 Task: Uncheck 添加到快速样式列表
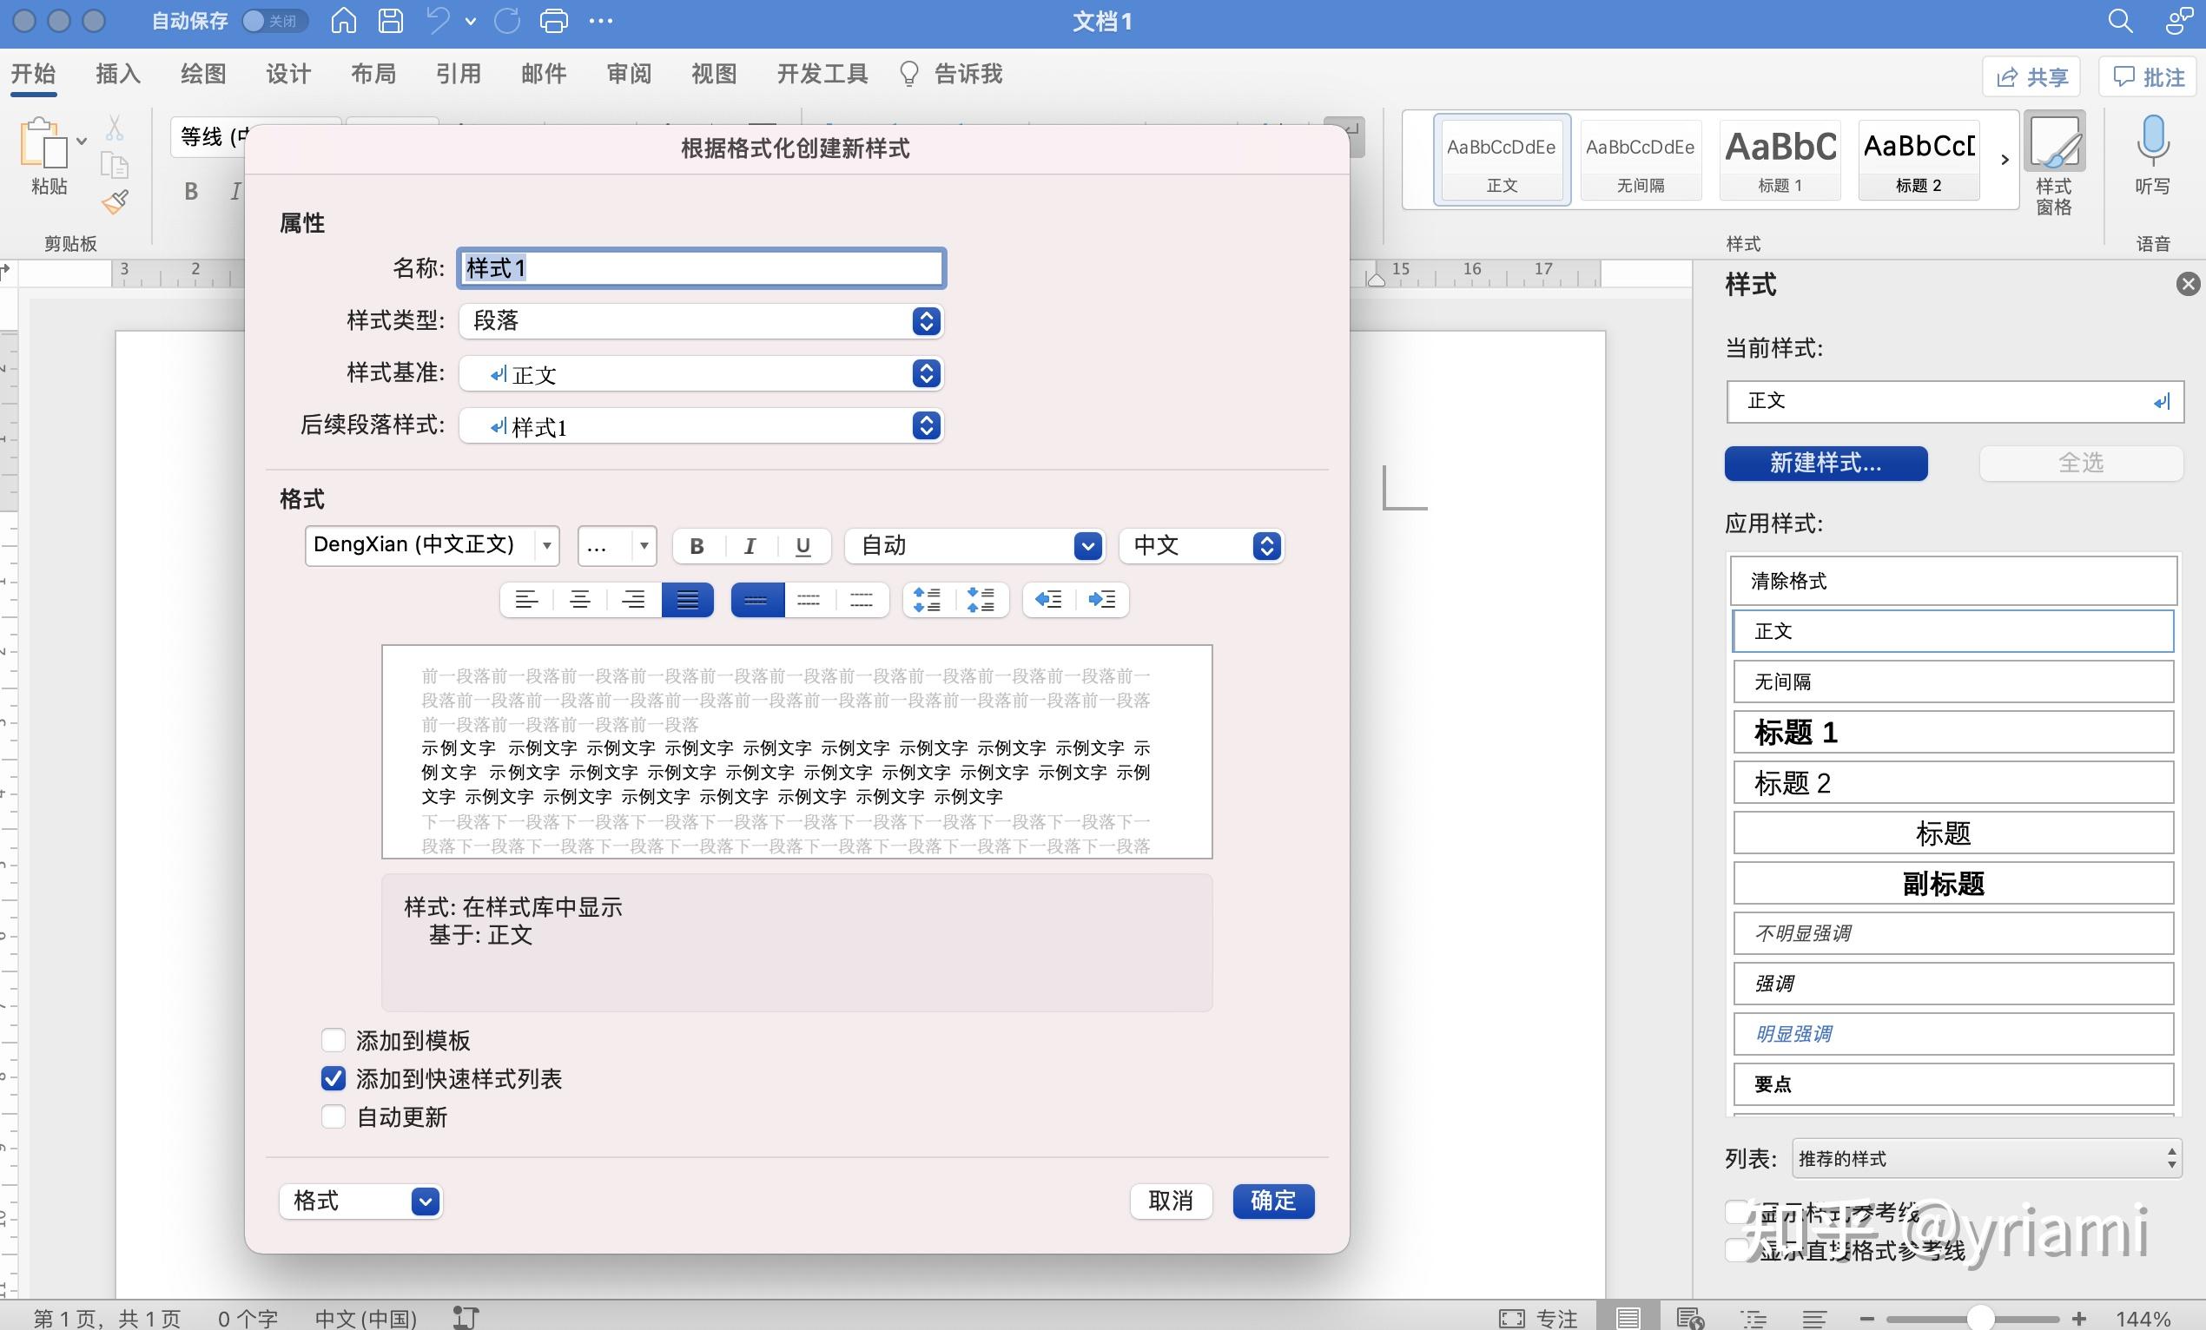334,1078
